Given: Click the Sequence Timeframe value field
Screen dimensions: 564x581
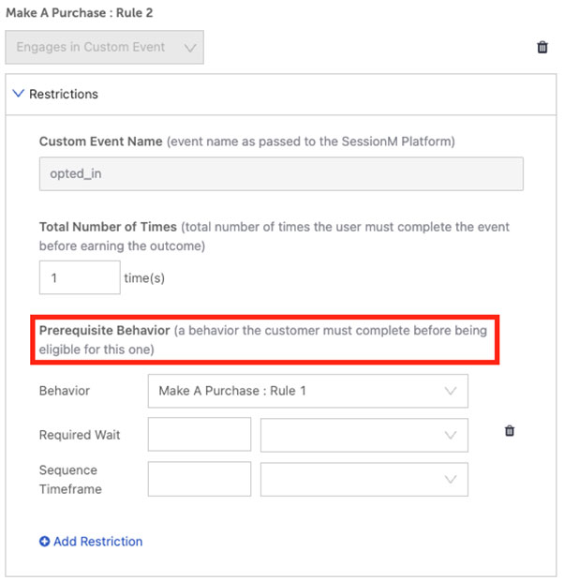Looking at the screenshot, I should [200, 479].
